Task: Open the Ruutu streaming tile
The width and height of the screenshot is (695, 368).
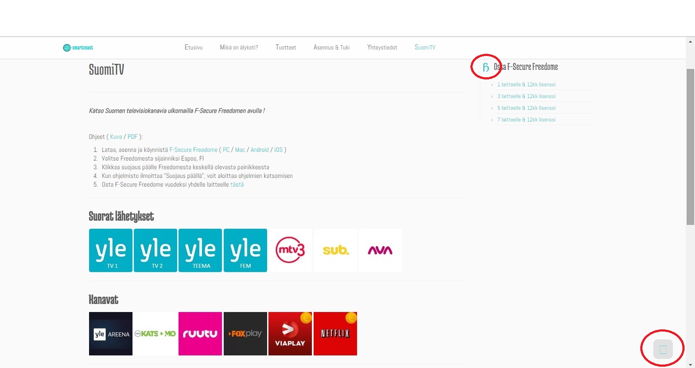Action: 200,334
